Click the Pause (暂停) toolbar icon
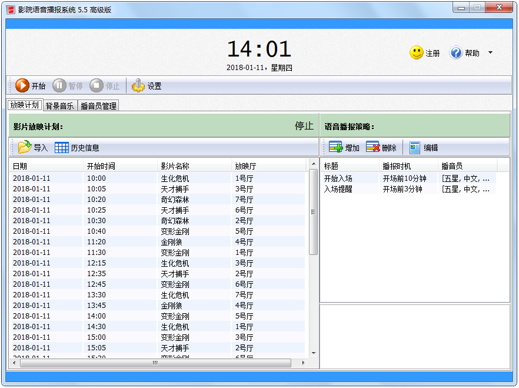 click(x=59, y=85)
